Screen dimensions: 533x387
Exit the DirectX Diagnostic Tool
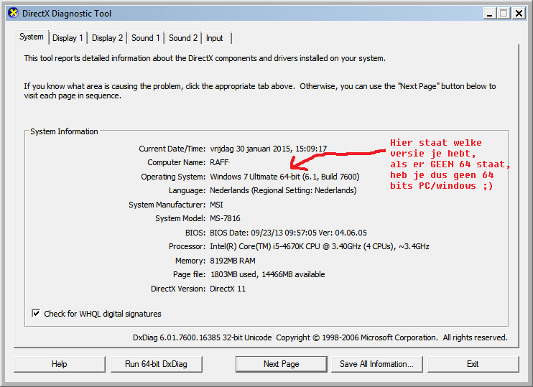tap(473, 364)
